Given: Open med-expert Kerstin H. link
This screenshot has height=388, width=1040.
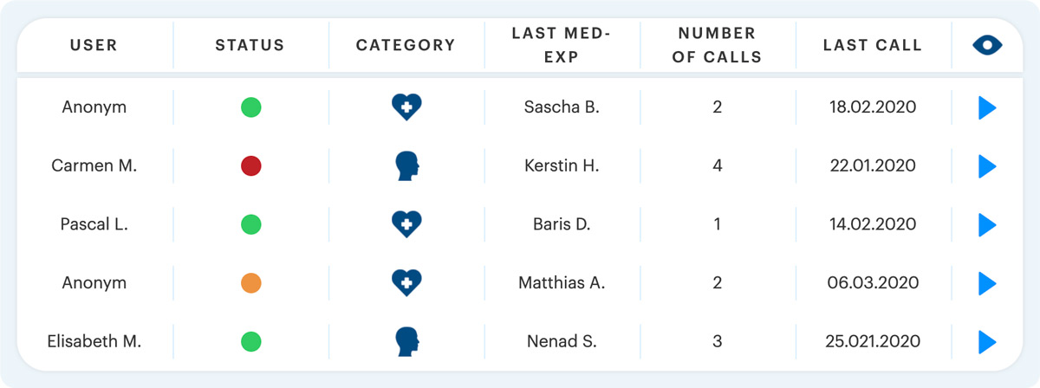Looking at the screenshot, I should (x=562, y=166).
